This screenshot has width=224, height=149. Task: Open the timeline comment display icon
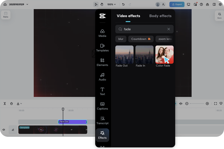pyautogui.click(x=221, y=104)
